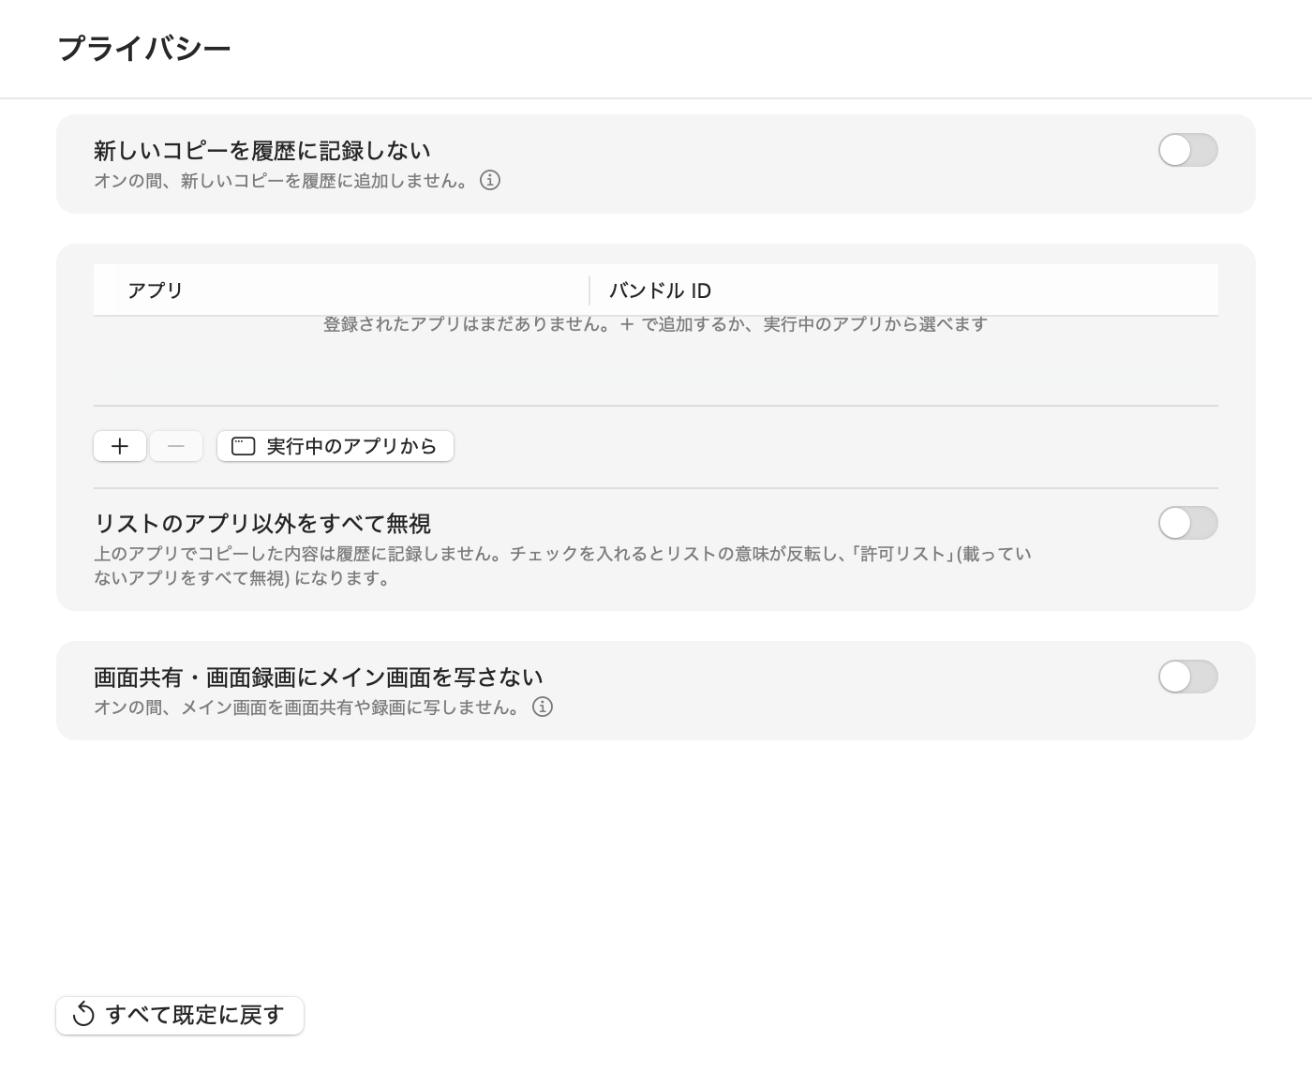Click the バンドル ID column header
Image resolution: width=1312 pixels, height=1072 pixels.
click(904, 290)
